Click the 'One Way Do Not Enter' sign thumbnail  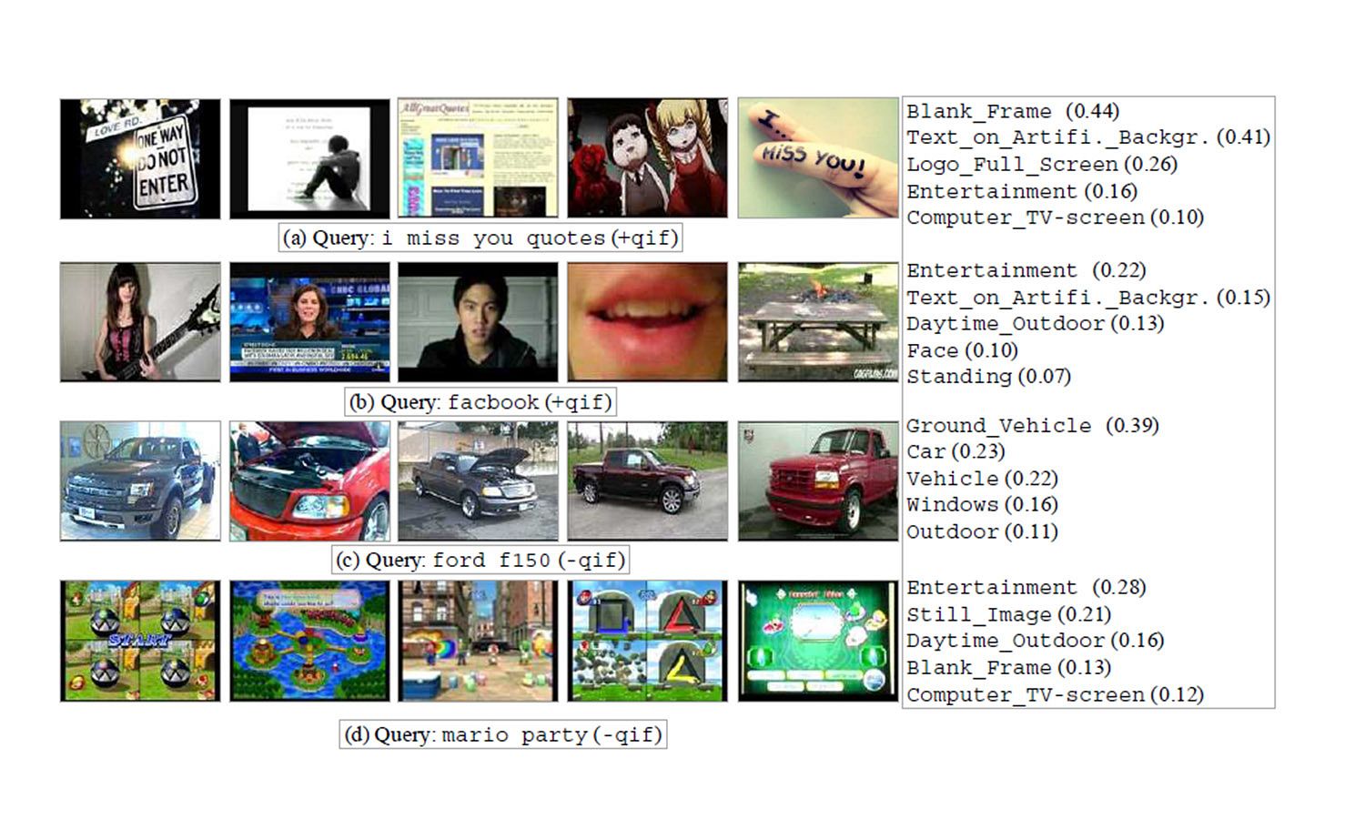click(140, 159)
